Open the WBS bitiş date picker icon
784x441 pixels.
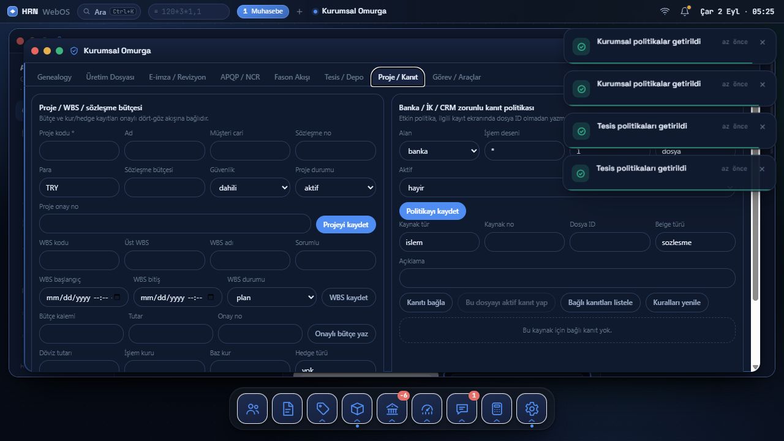tap(211, 298)
